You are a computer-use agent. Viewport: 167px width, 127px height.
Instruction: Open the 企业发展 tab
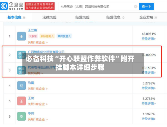click(x=148, y=17)
